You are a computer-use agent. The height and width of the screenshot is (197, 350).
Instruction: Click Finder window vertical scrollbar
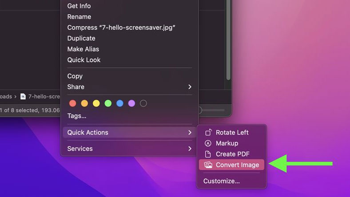click(x=228, y=40)
